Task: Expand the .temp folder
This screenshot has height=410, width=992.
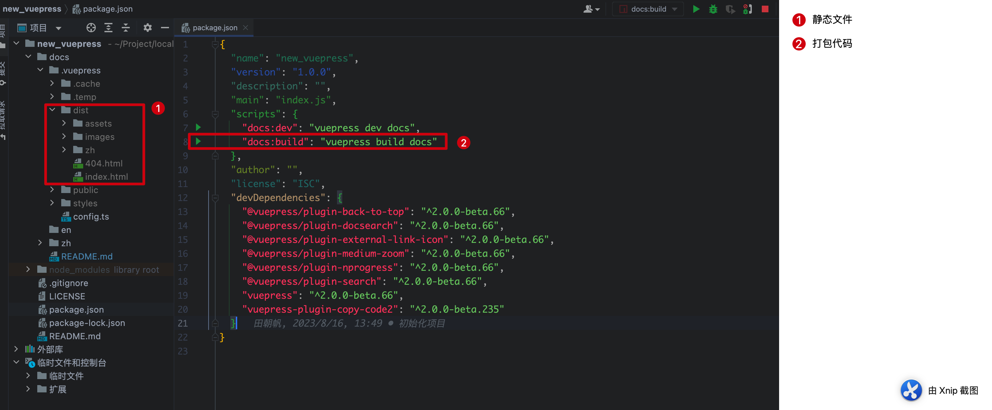Action: point(52,97)
